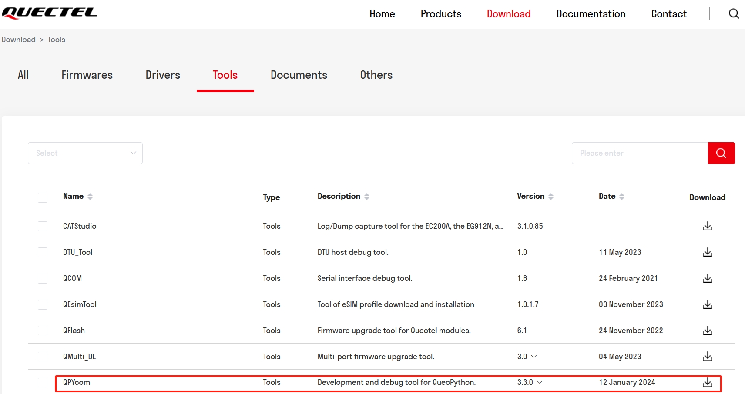Download QCOM via its download icon

click(708, 278)
